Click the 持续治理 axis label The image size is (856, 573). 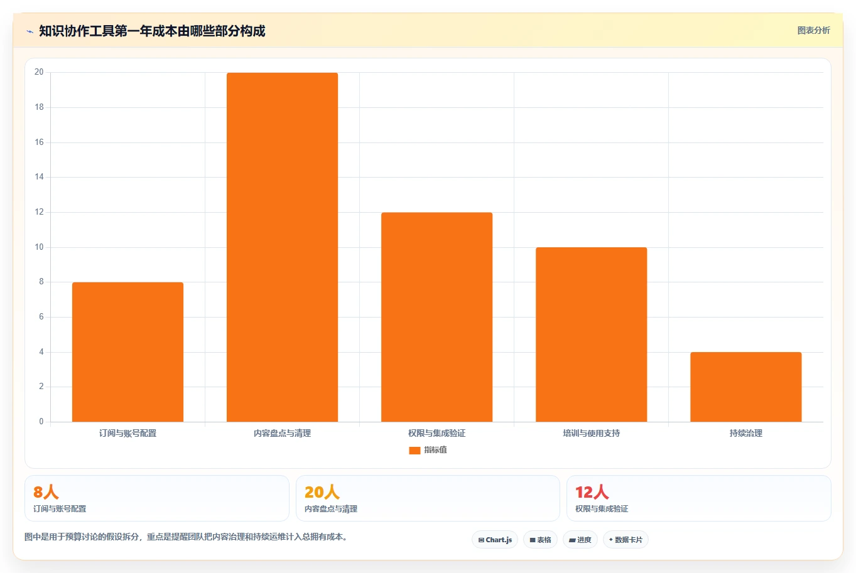pyautogui.click(x=745, y=433)
